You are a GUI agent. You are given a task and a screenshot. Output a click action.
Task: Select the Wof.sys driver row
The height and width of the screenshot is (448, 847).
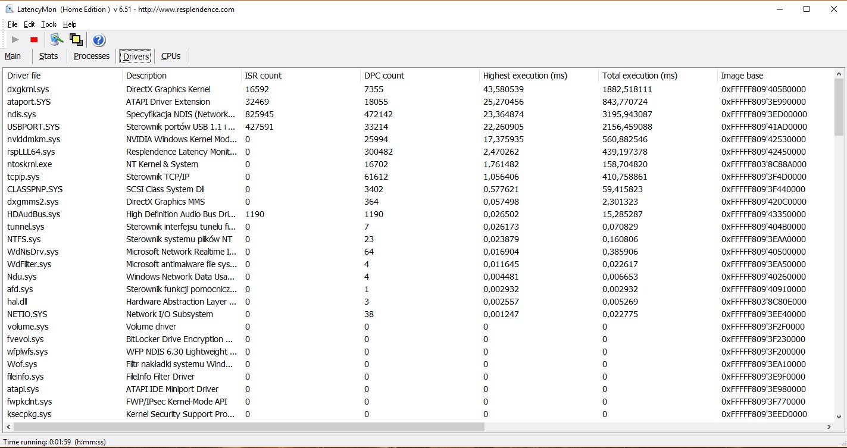(x=418, y=364)
